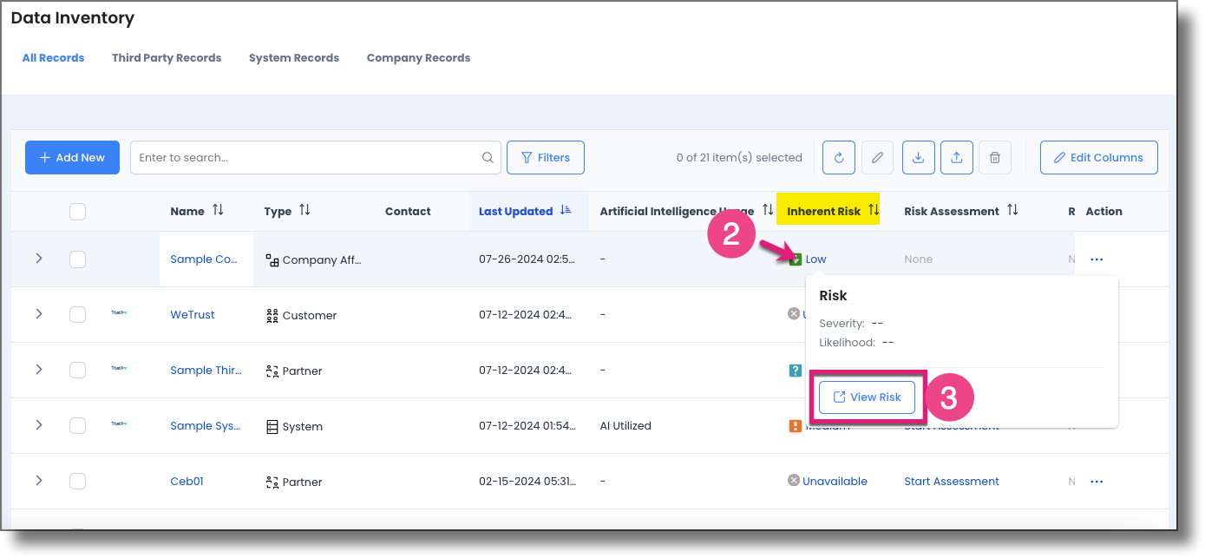Image resolution: width=1205 pixels, height=558 pixels.
Task: Open the Filters panel via the funnel icon
Action: [x=545, y=157]
